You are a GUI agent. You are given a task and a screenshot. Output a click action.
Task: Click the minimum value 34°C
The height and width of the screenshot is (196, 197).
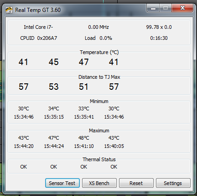(54, 109)
